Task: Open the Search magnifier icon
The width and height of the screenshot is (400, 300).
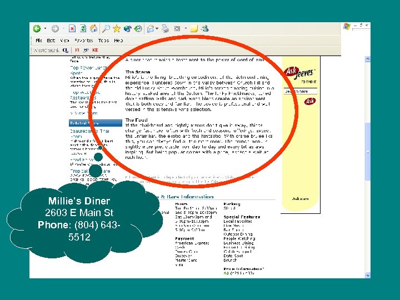Action: [x=106, y=28]
